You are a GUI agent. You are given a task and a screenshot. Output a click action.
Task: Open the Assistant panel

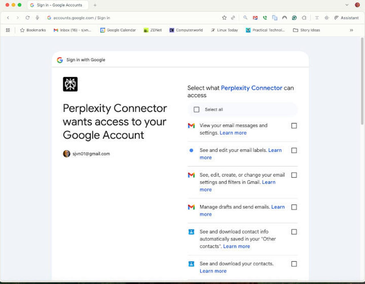click(346, 18)
